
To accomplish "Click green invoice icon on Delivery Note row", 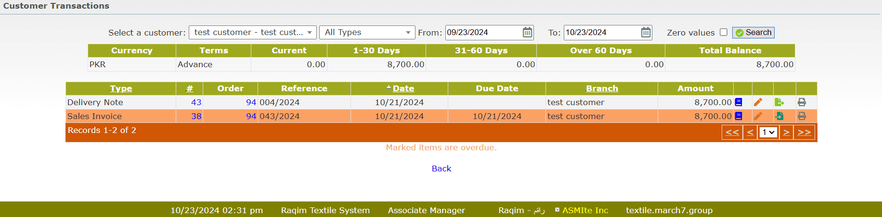I will click(x=779, y=102).
